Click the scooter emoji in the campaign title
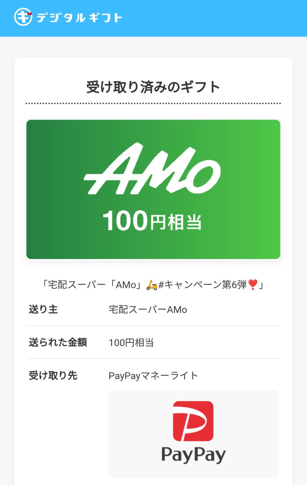The image size is (307, 485). click(152, 285)
